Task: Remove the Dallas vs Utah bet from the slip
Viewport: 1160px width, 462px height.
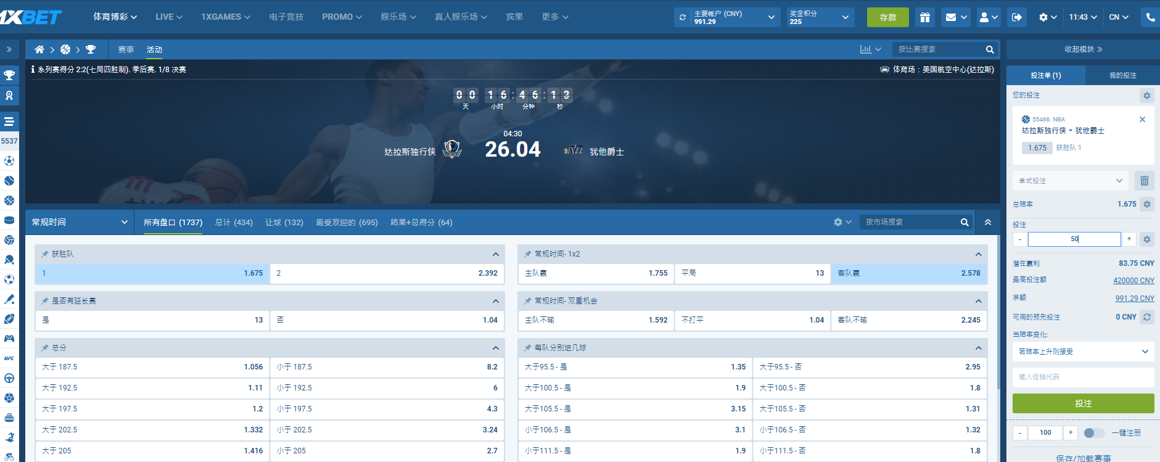Action: 1142,120
